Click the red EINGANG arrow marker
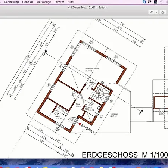The height and width of the screenshot is (168, 168). [80, 124]
